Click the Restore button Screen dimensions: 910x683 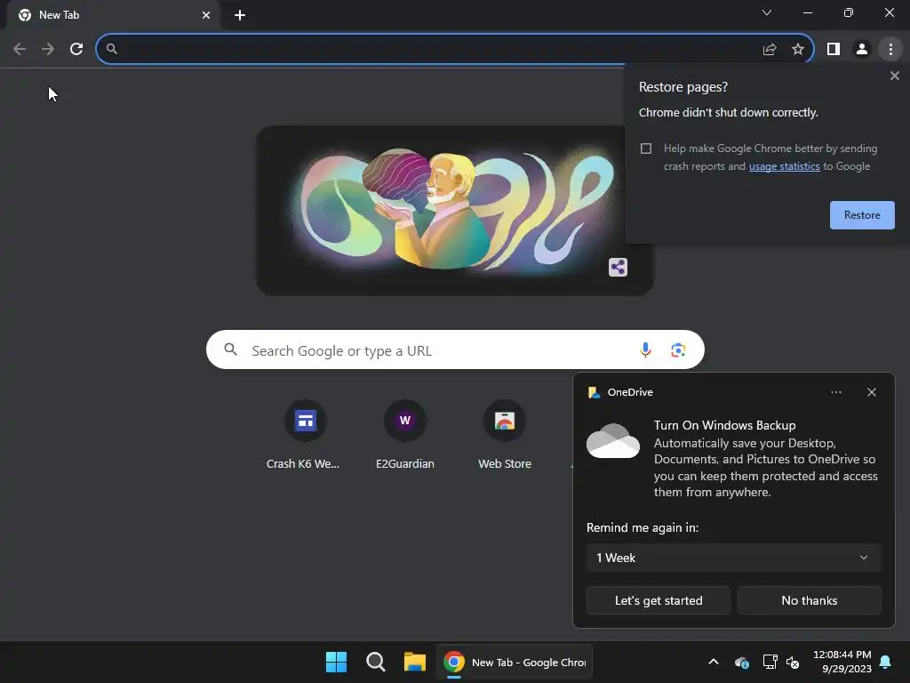862,215
